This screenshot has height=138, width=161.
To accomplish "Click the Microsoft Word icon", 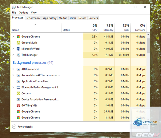I will (18, 49).
